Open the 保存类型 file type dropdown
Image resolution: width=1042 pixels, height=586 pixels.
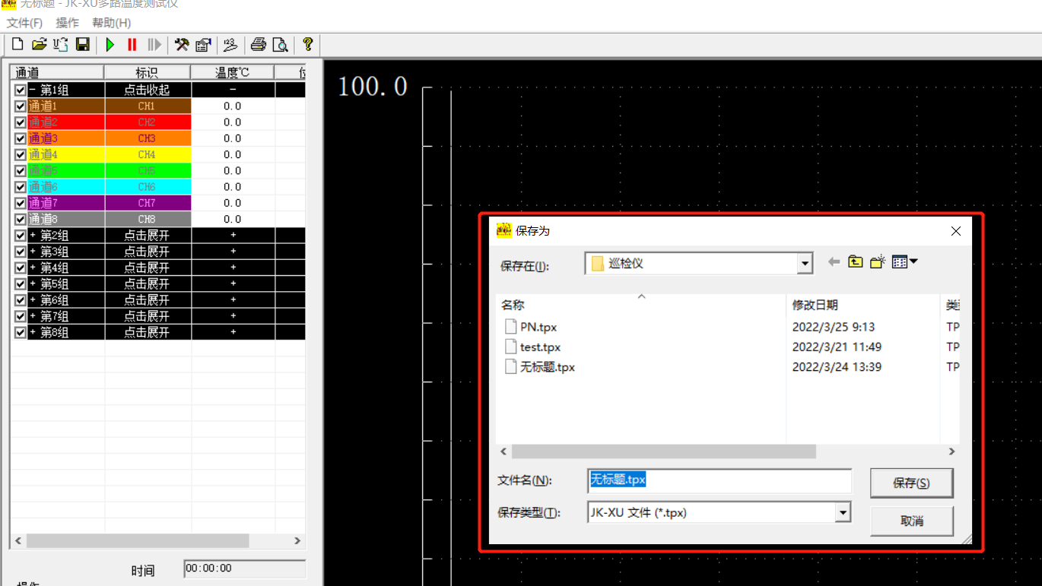click(x=842, y=513)
